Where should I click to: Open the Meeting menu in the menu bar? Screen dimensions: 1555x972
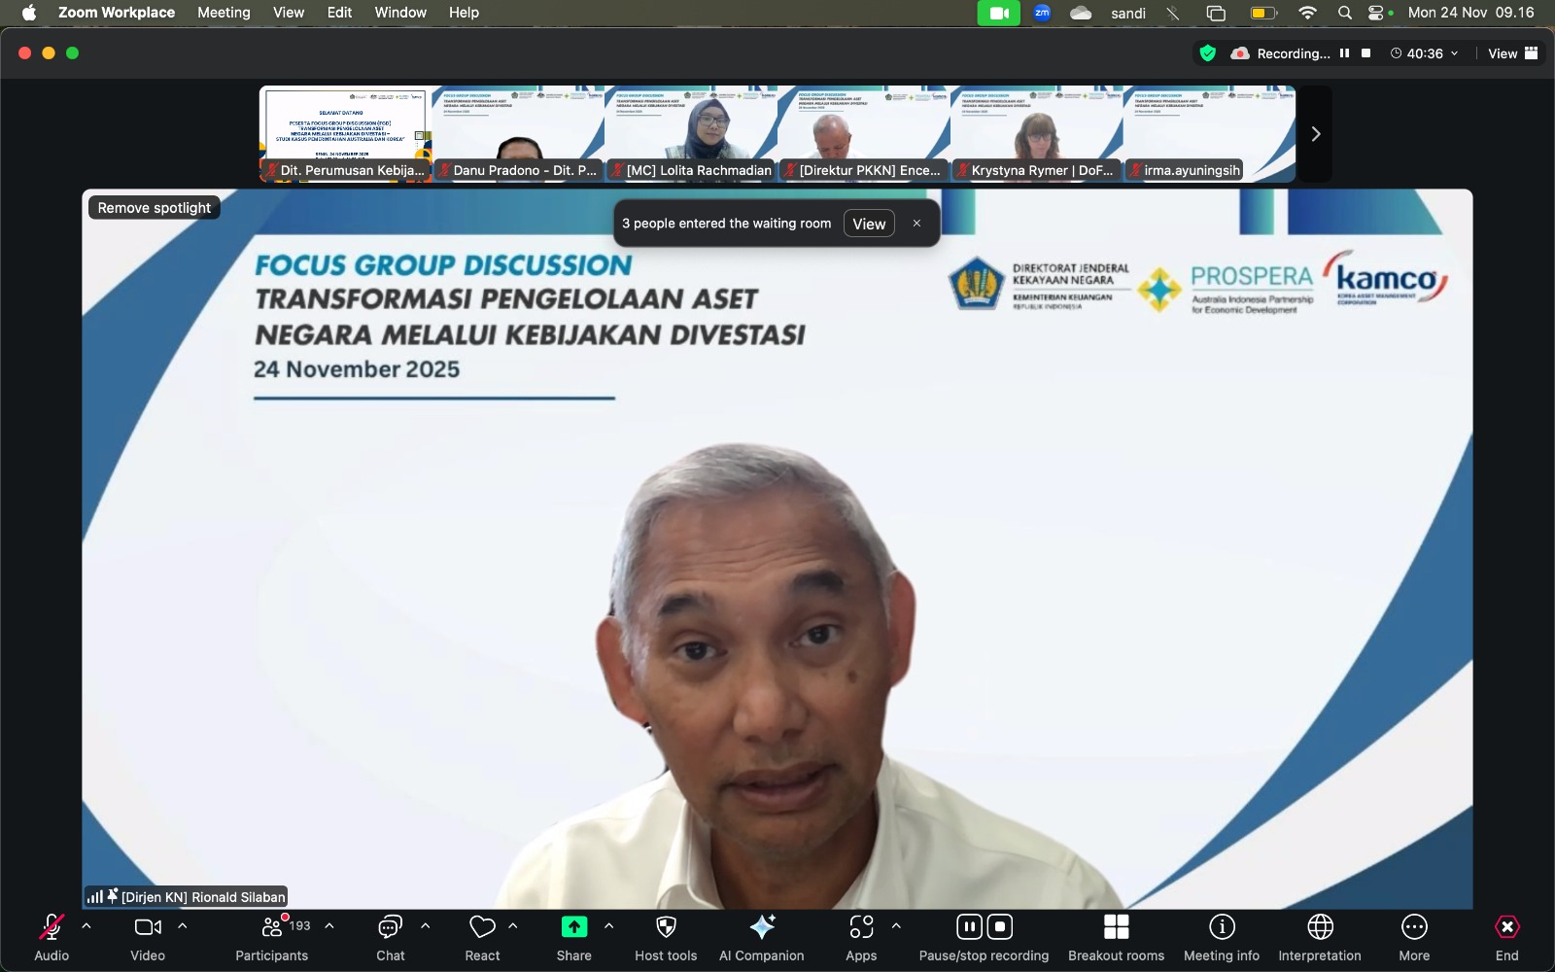point(224,13)
